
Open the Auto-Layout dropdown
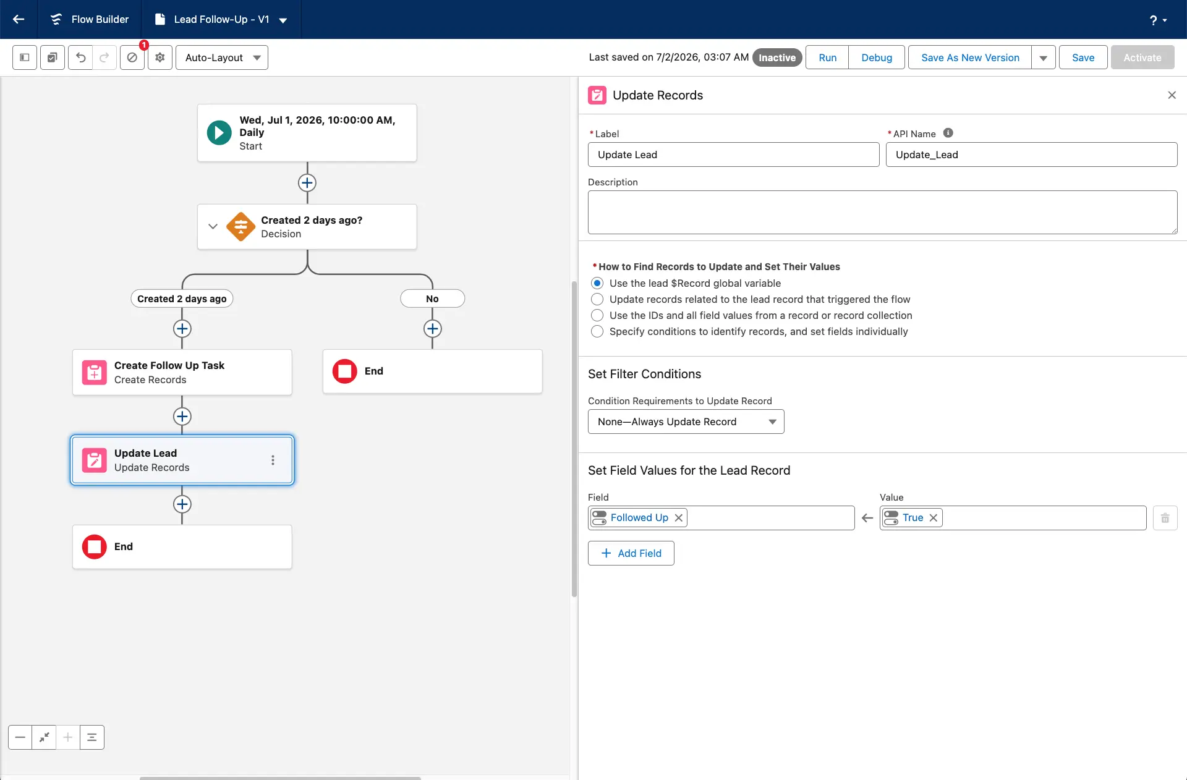coord(222,57)
